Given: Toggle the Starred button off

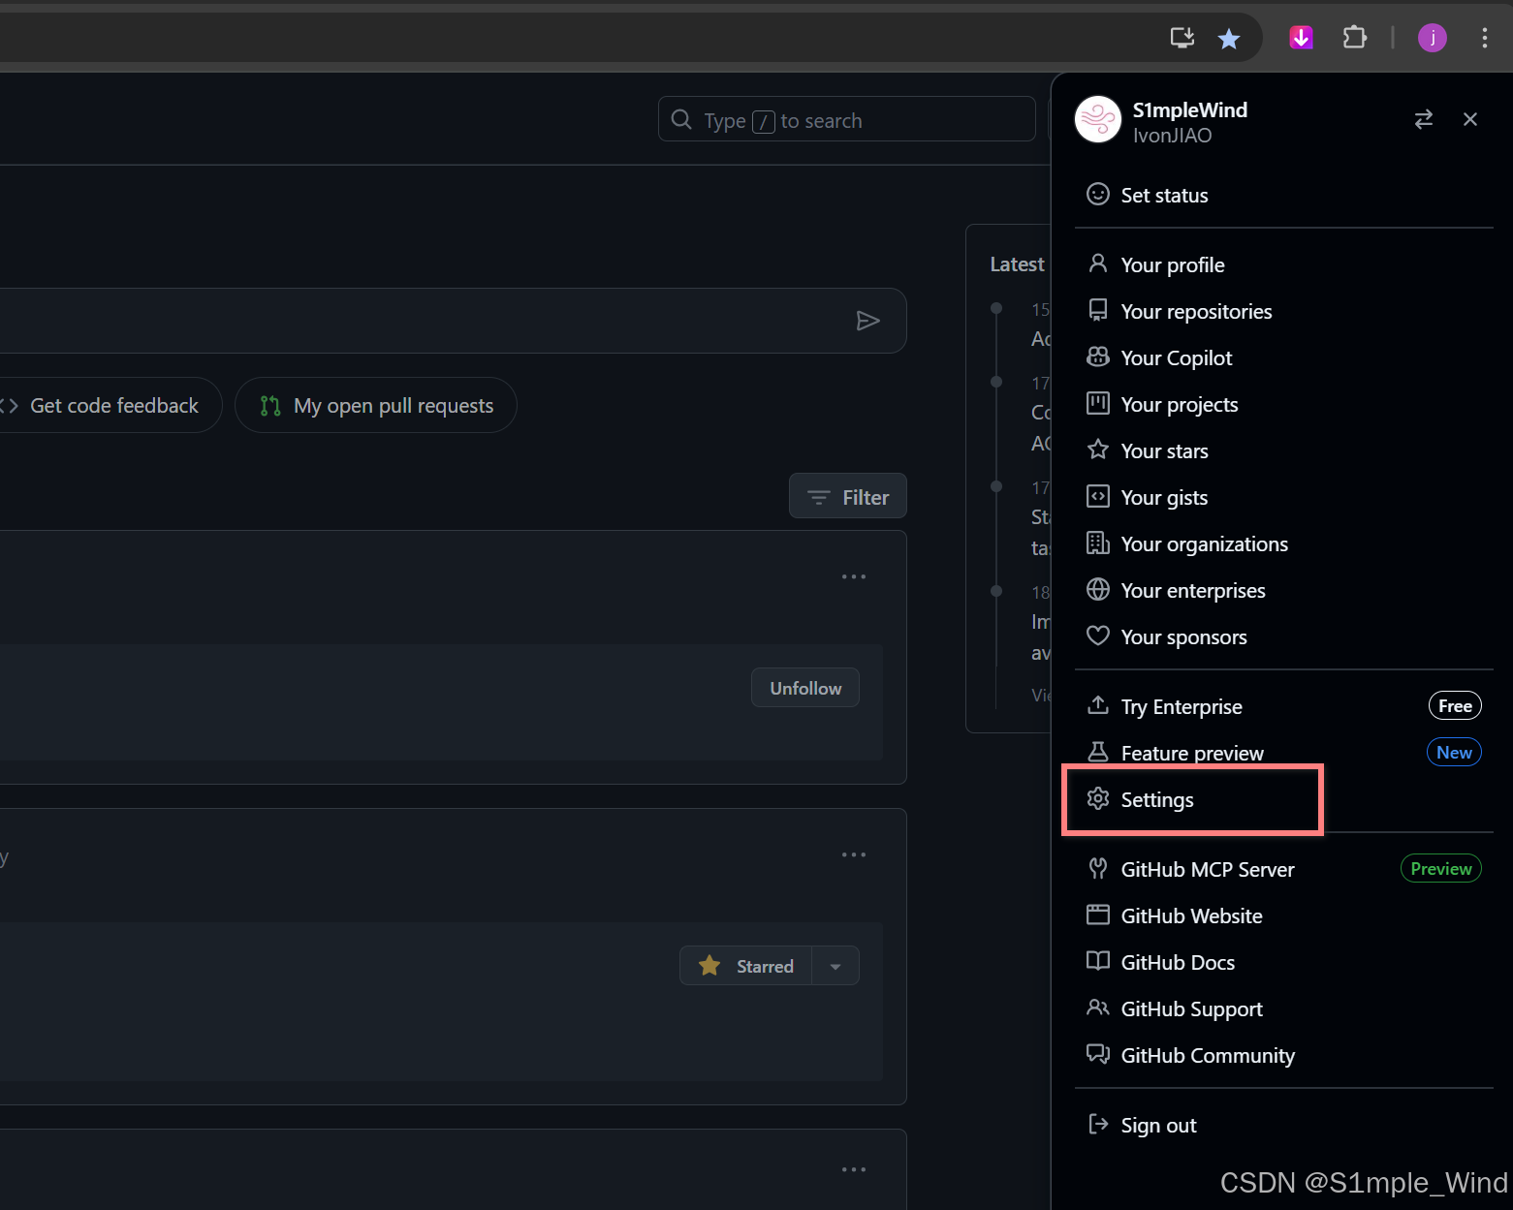Looking at the screenshot, I should 746,966.
